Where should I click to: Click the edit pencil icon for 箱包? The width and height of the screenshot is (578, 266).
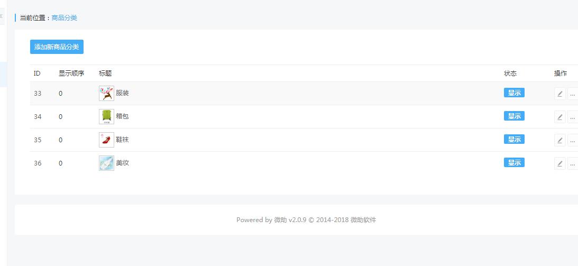click(559, 117)
